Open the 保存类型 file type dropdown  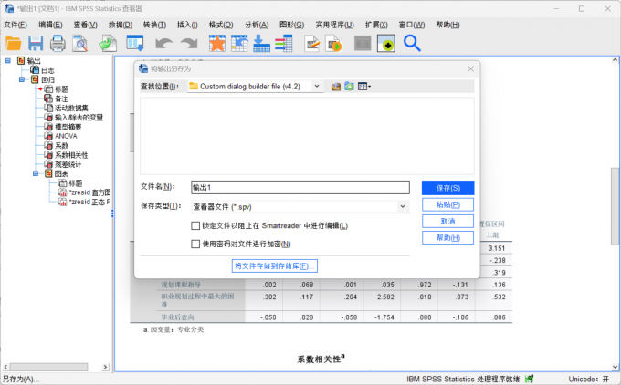403,206
